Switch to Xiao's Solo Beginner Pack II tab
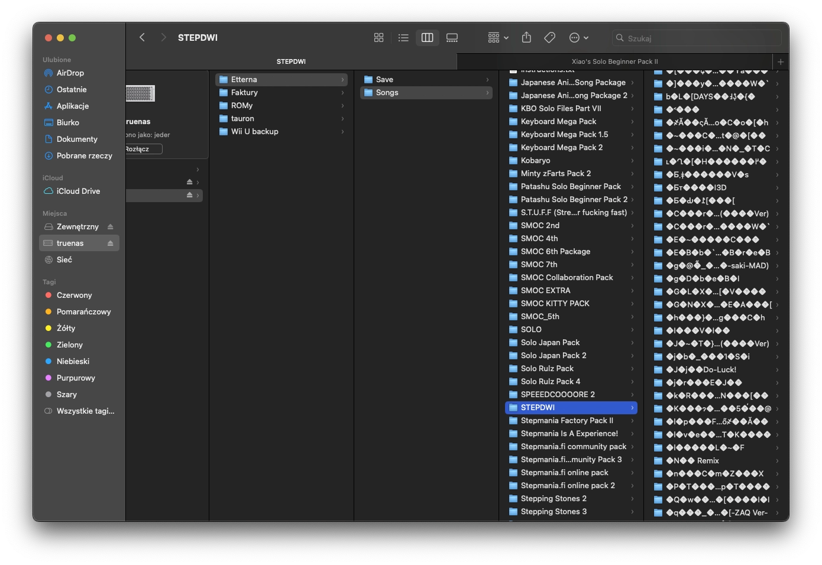 (614, 61)
